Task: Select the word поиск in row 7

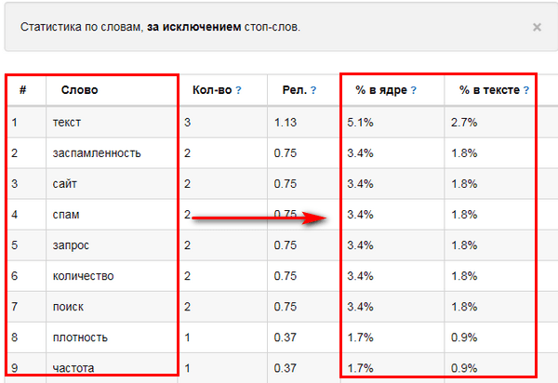Action: [68, 307]
